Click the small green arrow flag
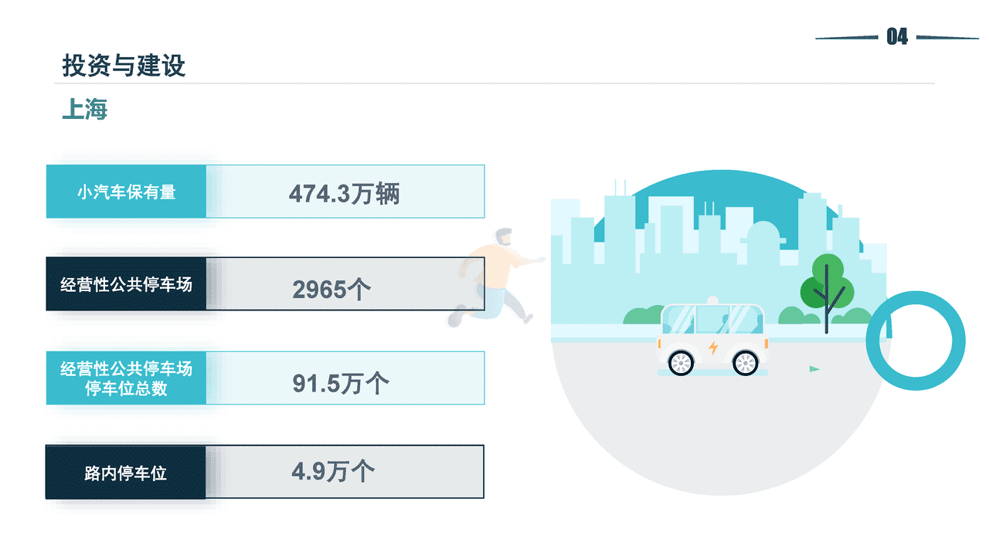Viewport: 989px width, 556px height. pyautogui.click(x=814, y=369)
